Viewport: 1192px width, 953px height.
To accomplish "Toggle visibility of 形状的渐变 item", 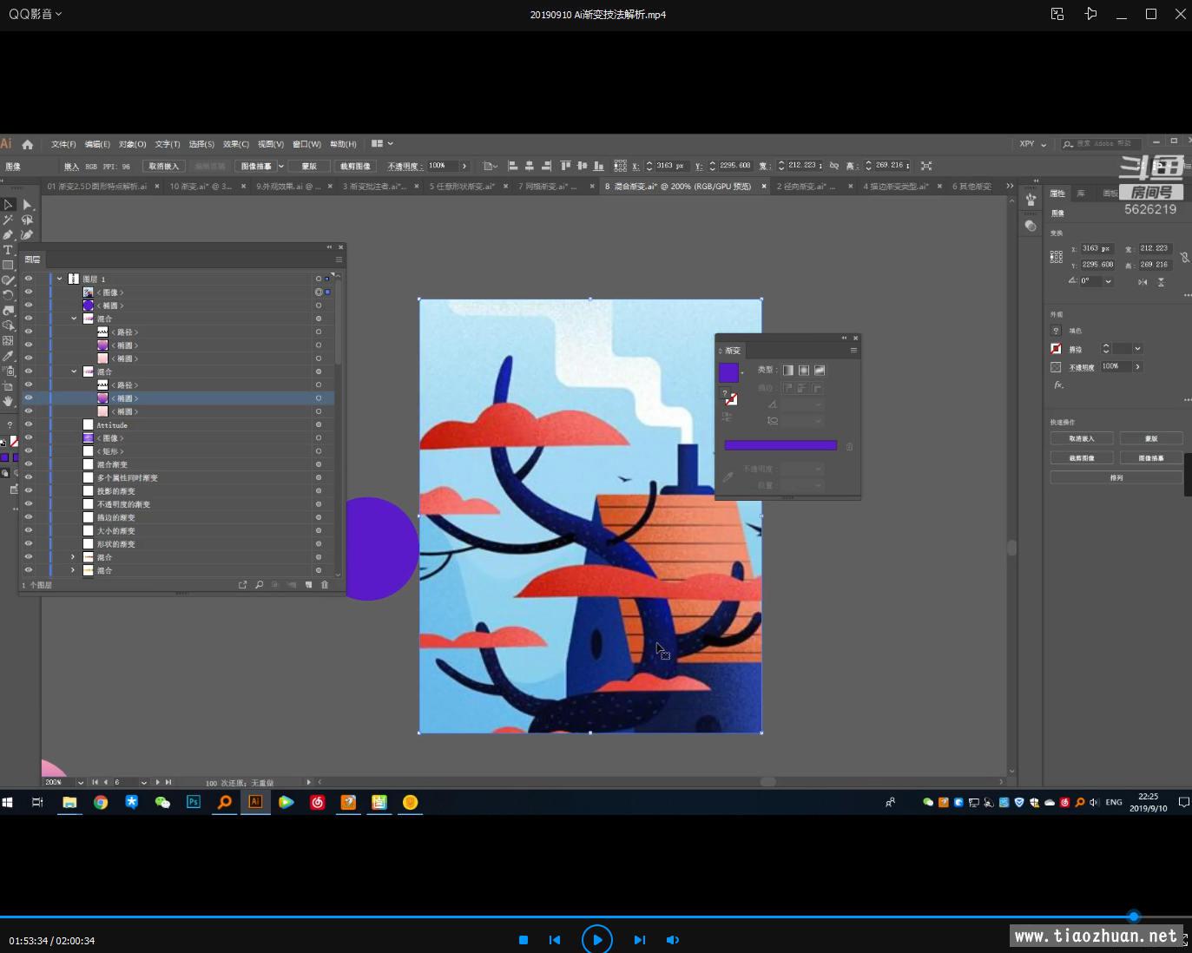I will 29,543.
